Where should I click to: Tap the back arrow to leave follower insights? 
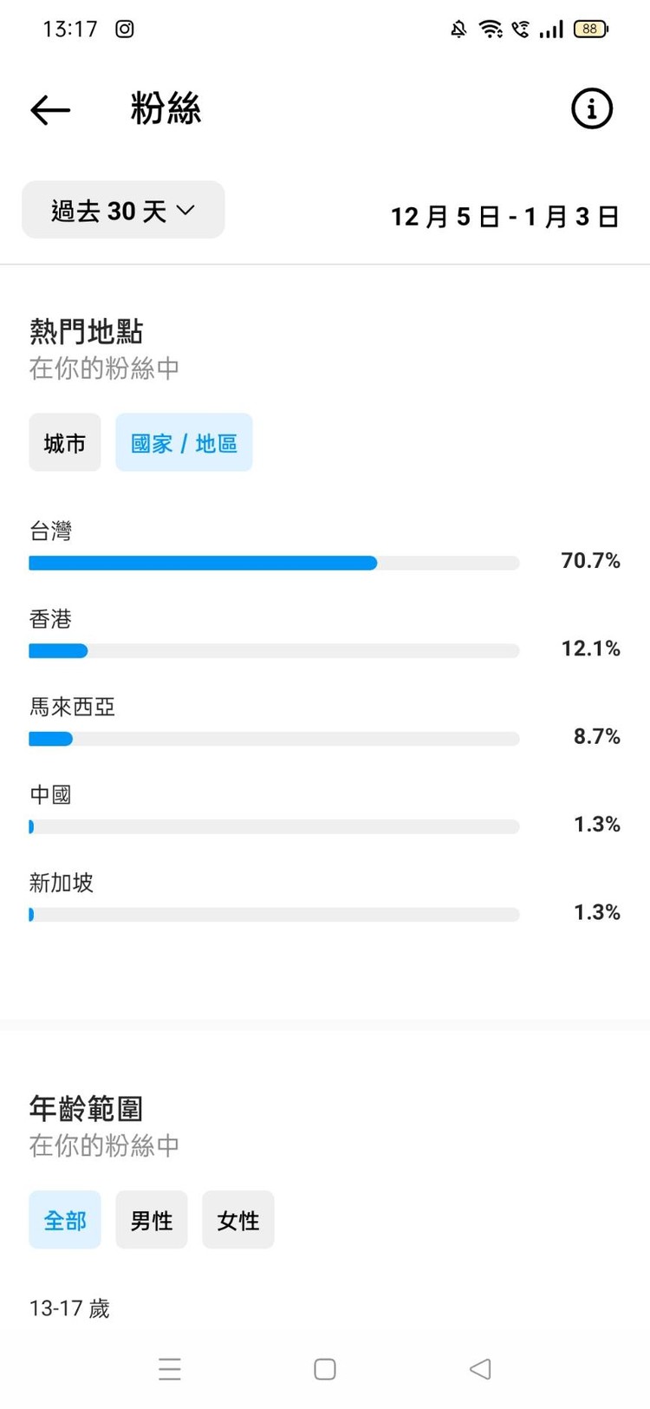click(49, 109)
